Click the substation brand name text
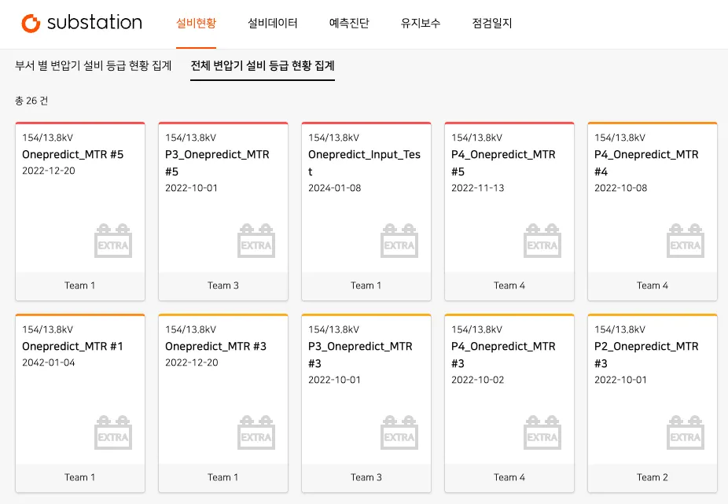This screenshot has height=504, width=728. (x=94, y=23)
